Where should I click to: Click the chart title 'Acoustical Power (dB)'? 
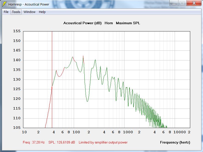click(x=83, y=23)
